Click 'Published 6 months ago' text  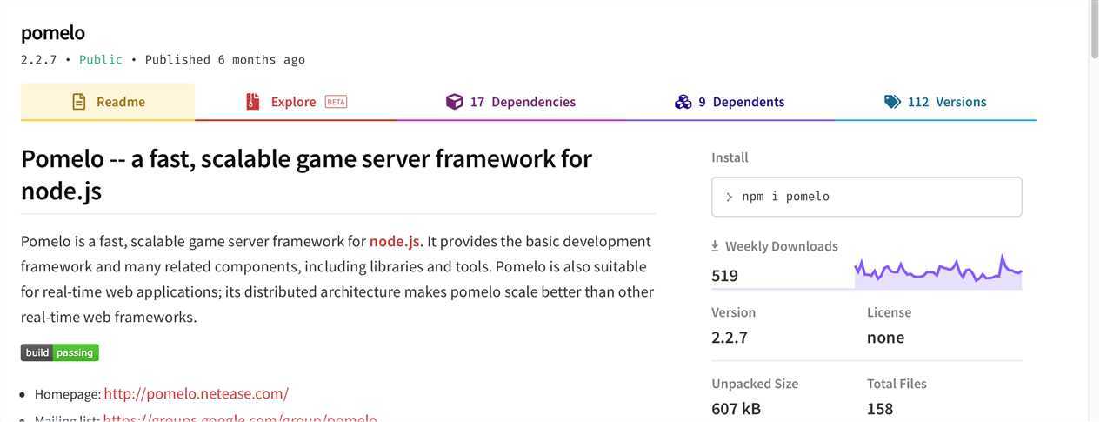click(225, 60)
